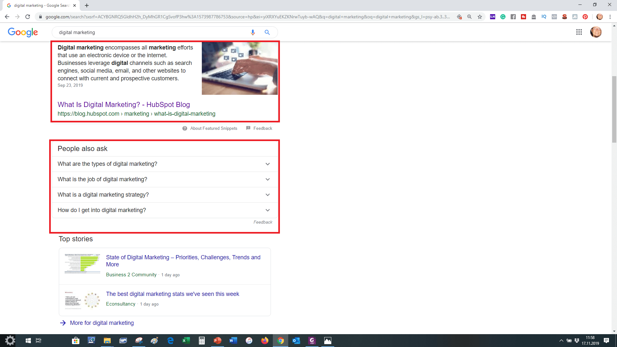
Task: Click the blue search magnifier icon
Action: tap(267, 32)
